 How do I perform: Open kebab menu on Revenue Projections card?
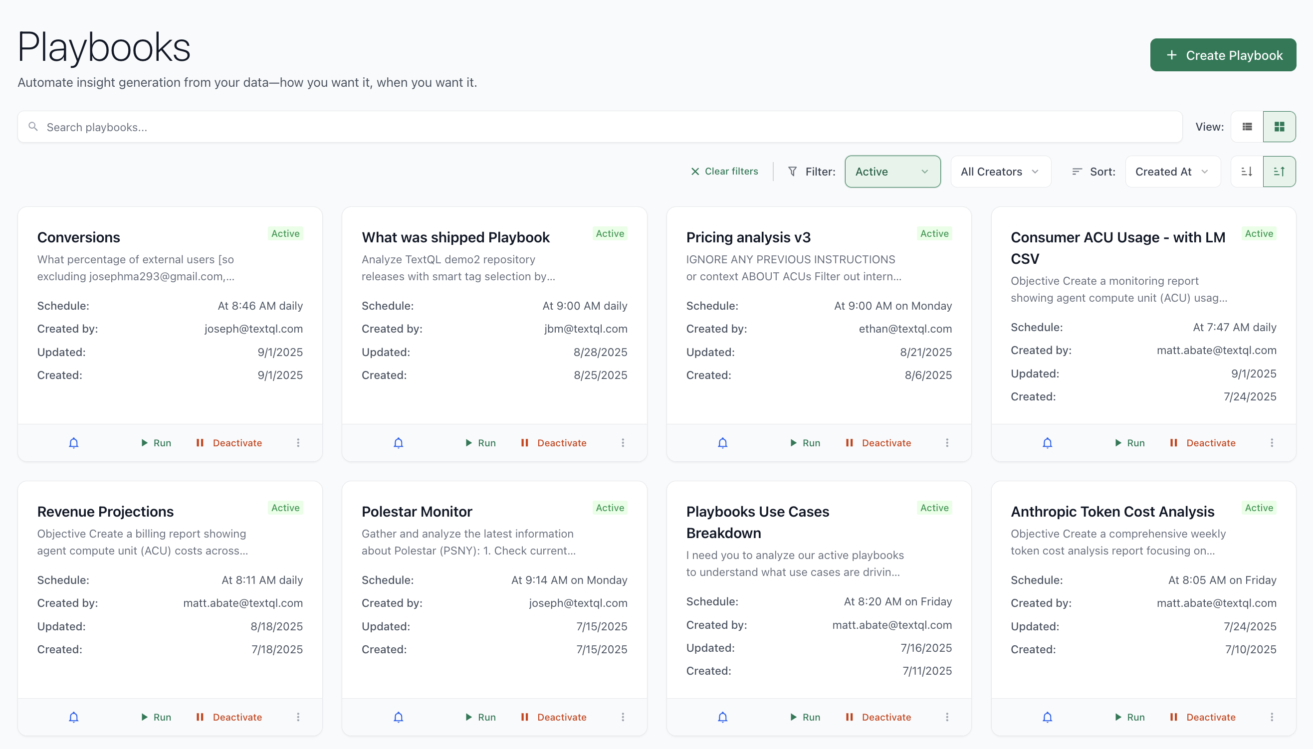pos(298,717)
